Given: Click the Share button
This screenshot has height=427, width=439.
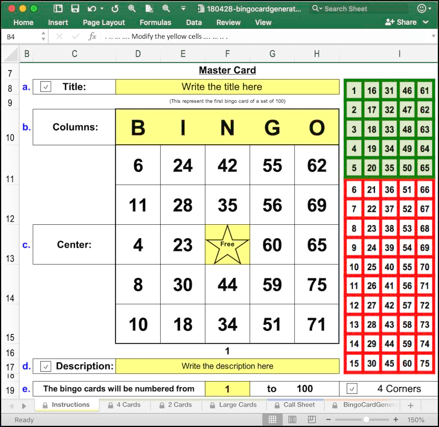Looking at the screenshot, I should [x=401, y=22].
